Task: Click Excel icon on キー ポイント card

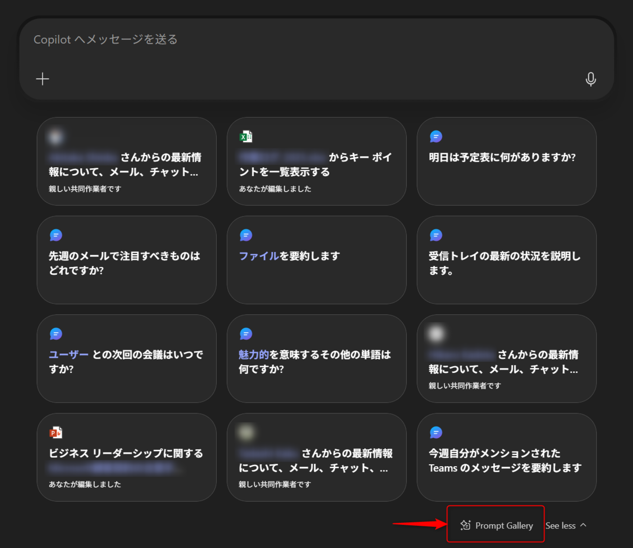Action: click(246, 137)
